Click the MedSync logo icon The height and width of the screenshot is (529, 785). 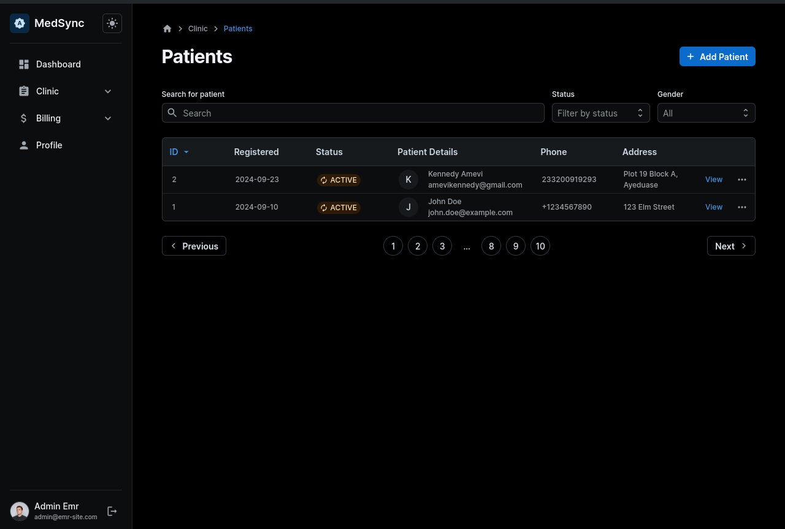click(x=20, y=23)
